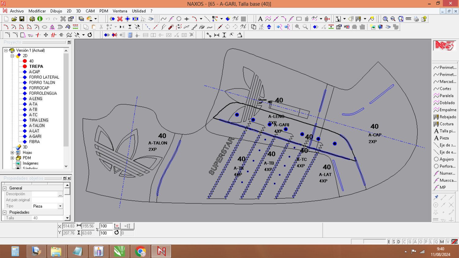Select the circle drawing tool
Viewport: 459px width, 258px height.
tap(179, 19)
